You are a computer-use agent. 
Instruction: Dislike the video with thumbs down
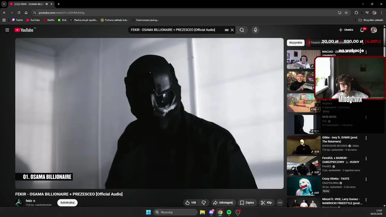[204, 203]
